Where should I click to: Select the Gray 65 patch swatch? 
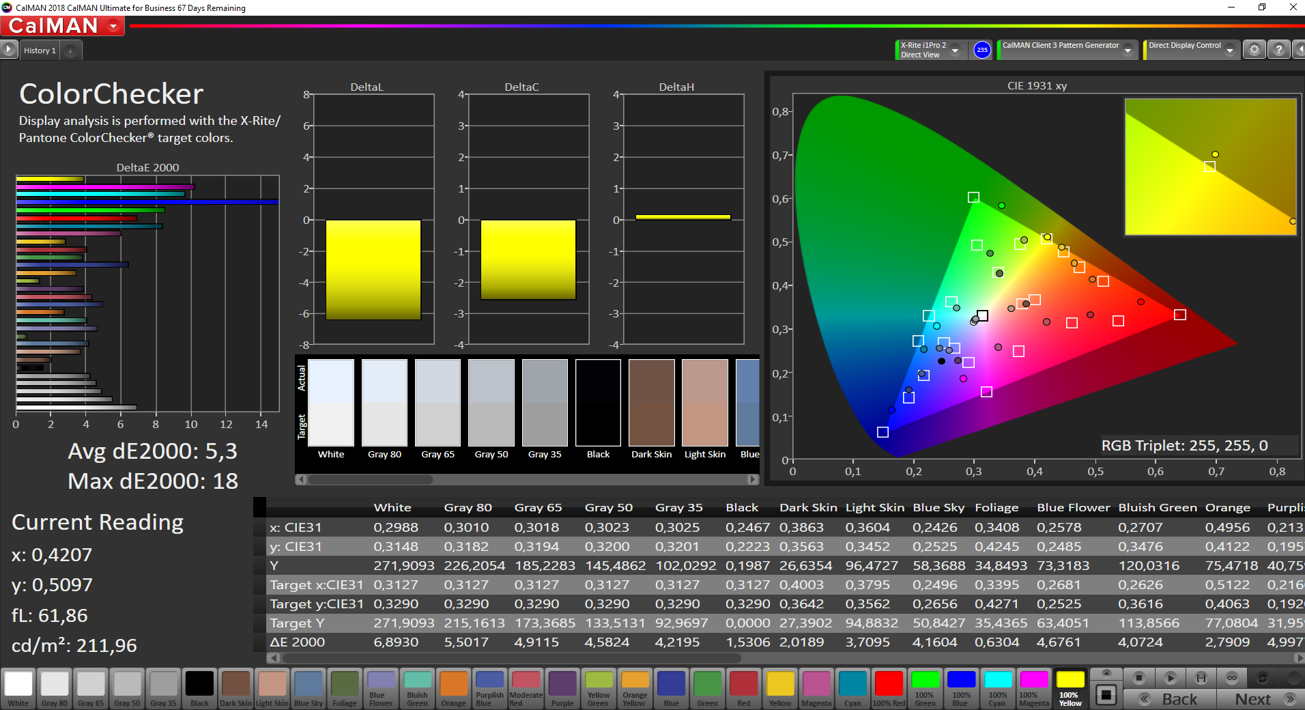tap(91, 688)
